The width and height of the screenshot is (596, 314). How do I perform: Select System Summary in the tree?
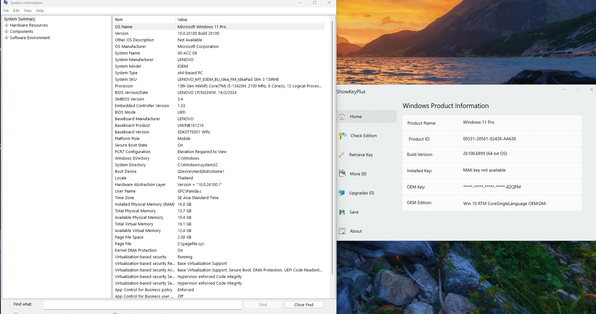click(19, 19)
